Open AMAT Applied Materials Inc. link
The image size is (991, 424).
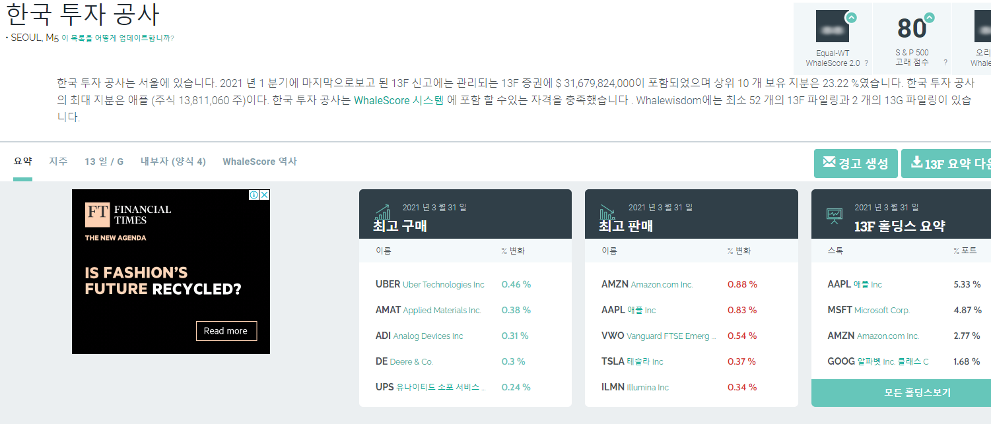pos(428,310)
